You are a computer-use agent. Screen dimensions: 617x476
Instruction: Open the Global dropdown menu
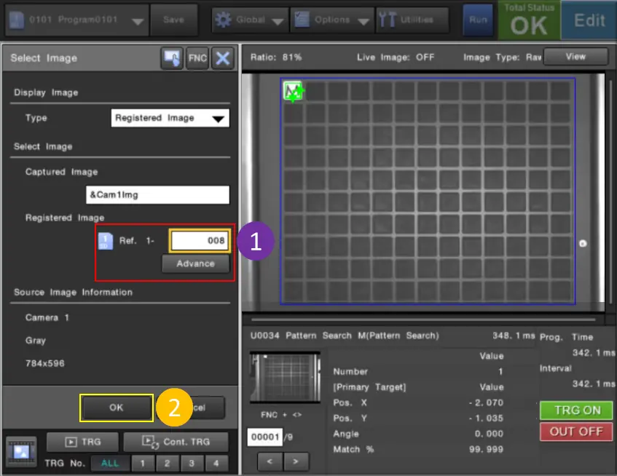tap(248, 20)
